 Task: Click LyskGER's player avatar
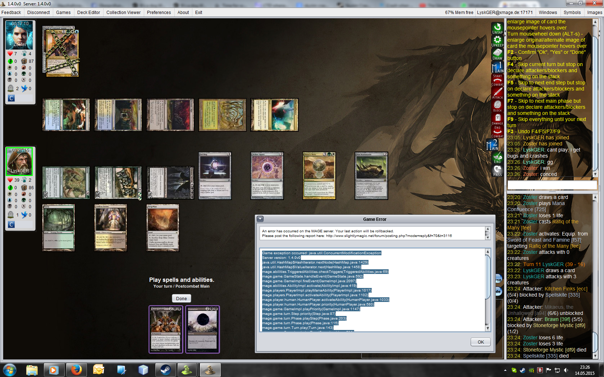19,162
